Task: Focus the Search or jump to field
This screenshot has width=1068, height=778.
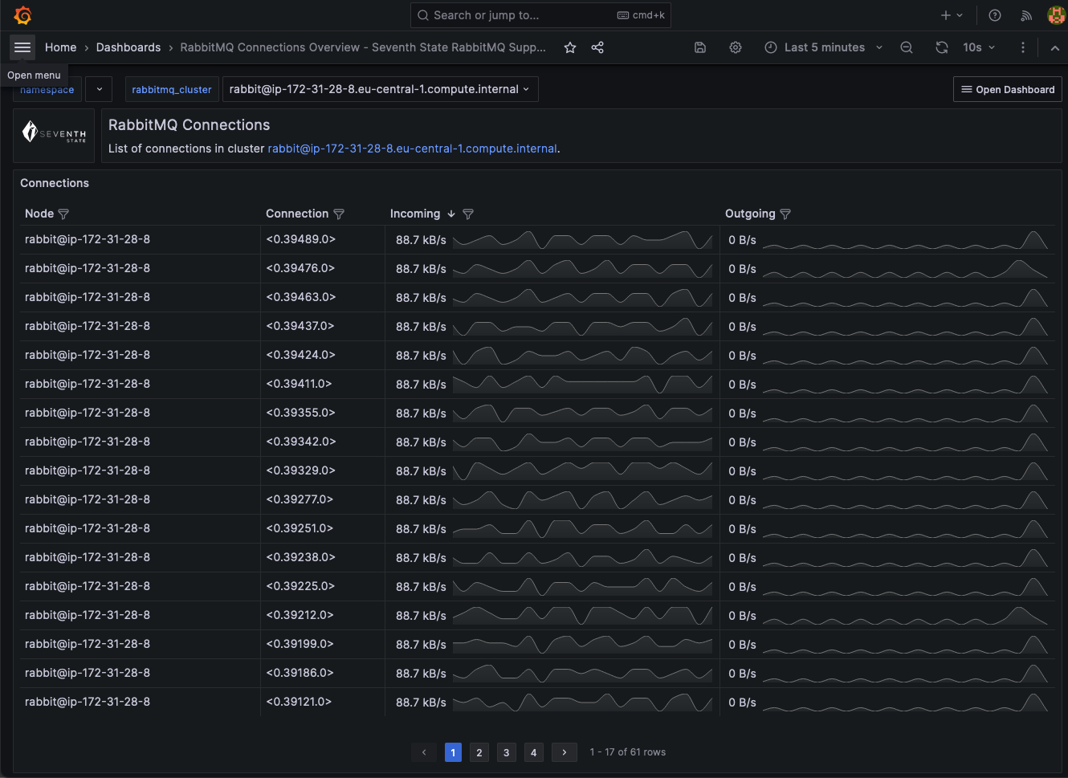Action: [x=540, y=15]
